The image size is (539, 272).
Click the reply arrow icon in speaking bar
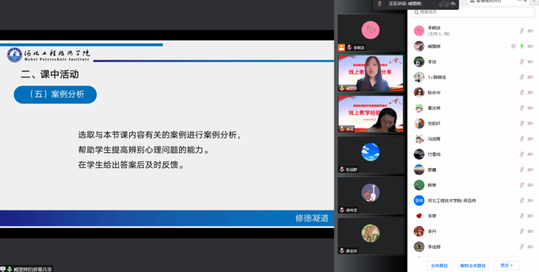[452, 4]
